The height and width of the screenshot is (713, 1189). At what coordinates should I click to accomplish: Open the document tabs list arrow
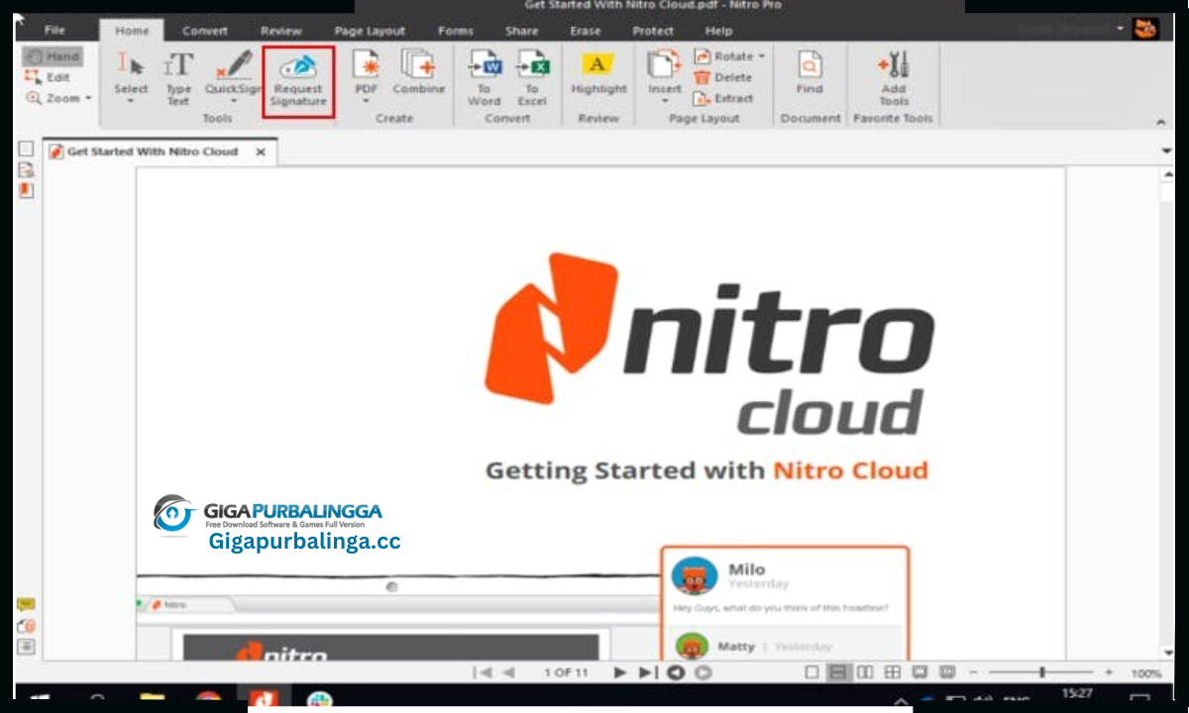1167,151
